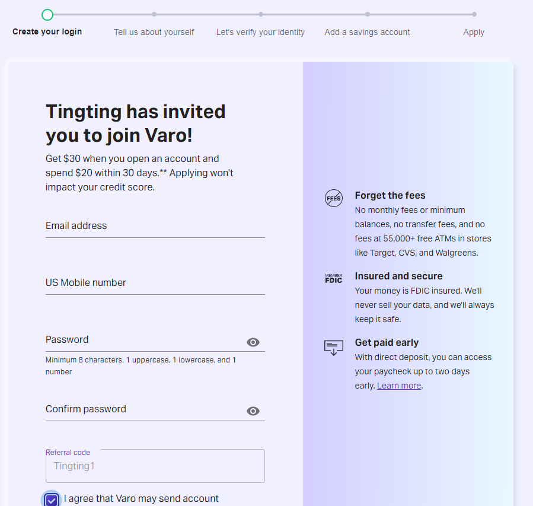Screen dimensions: 533x506
Task: Select the Add a savings account label
Action: click(367, 32)
